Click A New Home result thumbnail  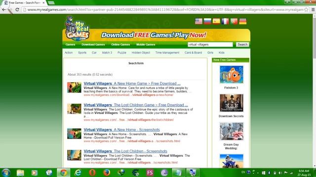74,88
